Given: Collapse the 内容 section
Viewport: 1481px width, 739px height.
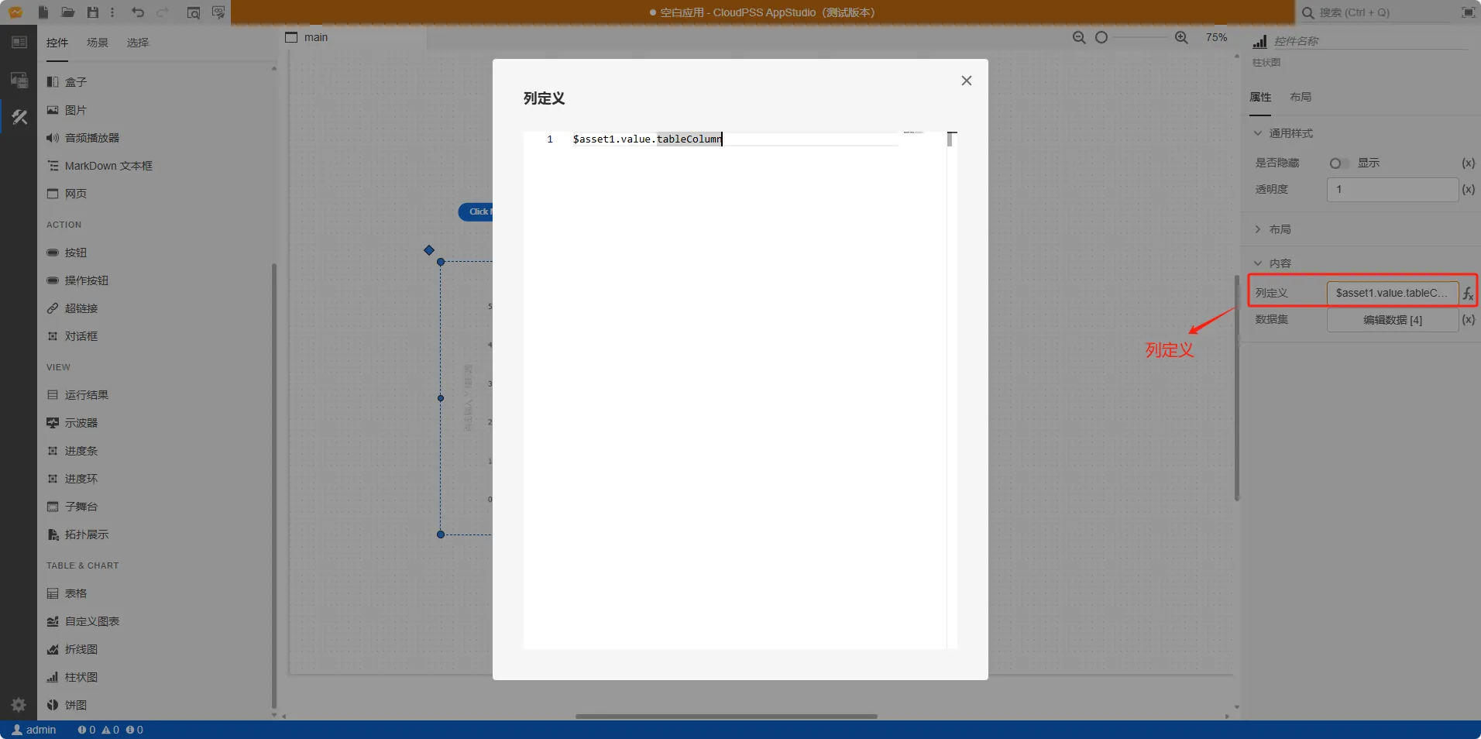Looking at the screenshot, I should (1272, 263).
